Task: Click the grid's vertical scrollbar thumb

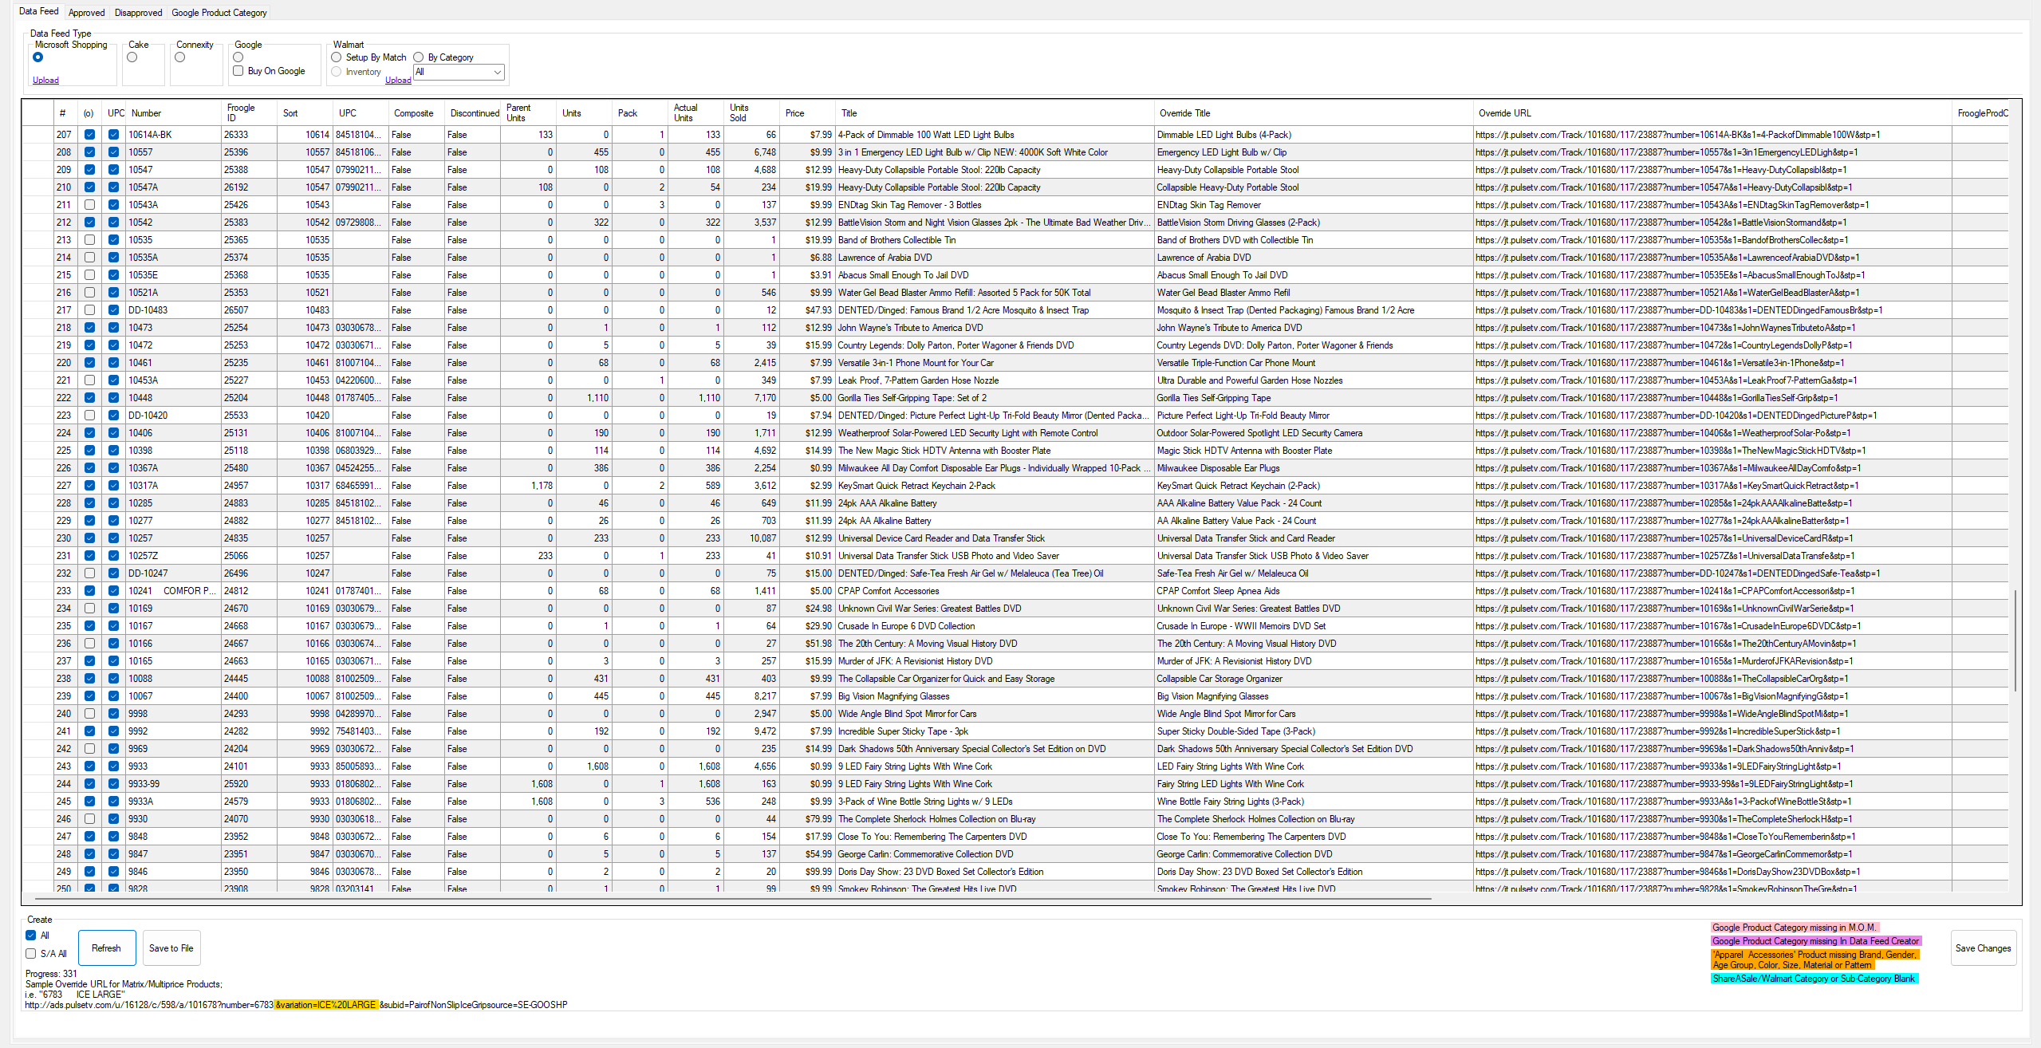Action: (2015, 640)
